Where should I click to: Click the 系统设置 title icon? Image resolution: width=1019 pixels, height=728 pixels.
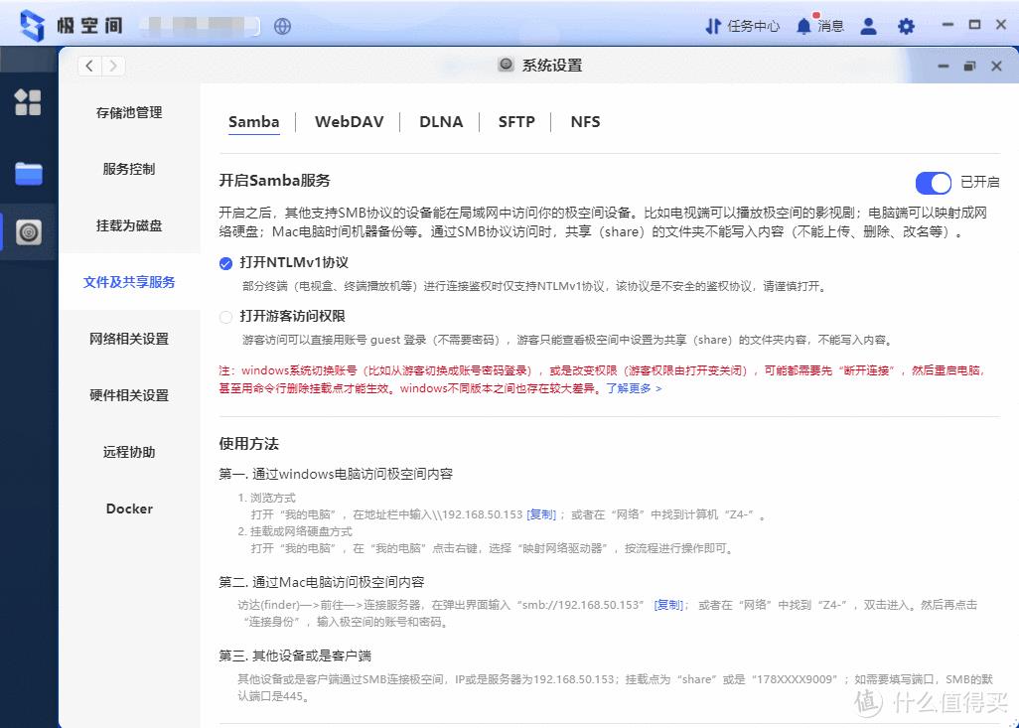(x=506, y=65)
